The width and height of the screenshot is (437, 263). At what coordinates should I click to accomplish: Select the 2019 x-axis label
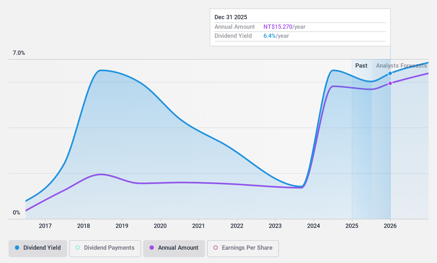coord(122,226)
